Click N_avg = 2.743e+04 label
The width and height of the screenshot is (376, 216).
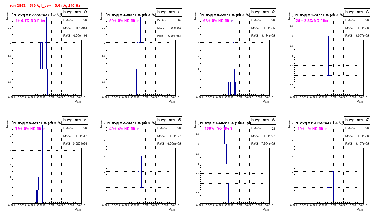click(131, 123)
